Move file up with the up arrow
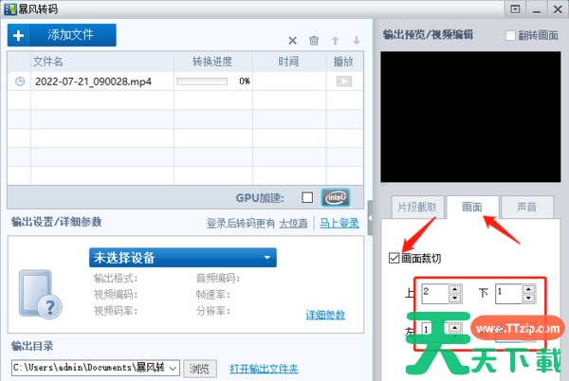The width and height of the screenshot is (569, 381). click(336, 40)
